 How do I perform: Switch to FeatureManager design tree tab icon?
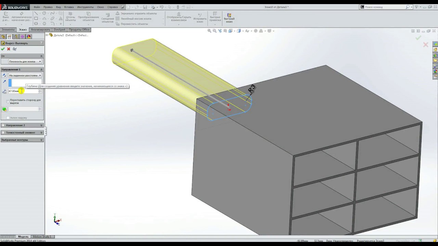[3, 37]
